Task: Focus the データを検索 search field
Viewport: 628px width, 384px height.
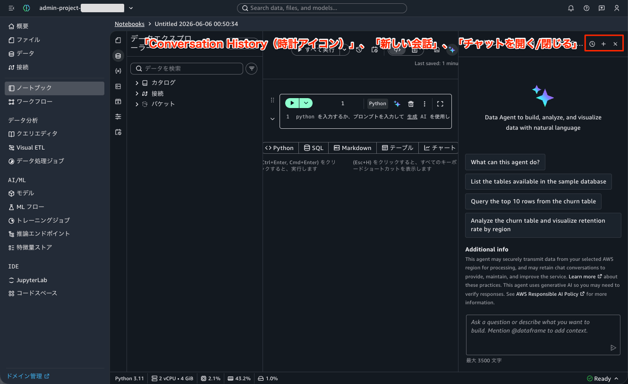Action: [187, 68]
